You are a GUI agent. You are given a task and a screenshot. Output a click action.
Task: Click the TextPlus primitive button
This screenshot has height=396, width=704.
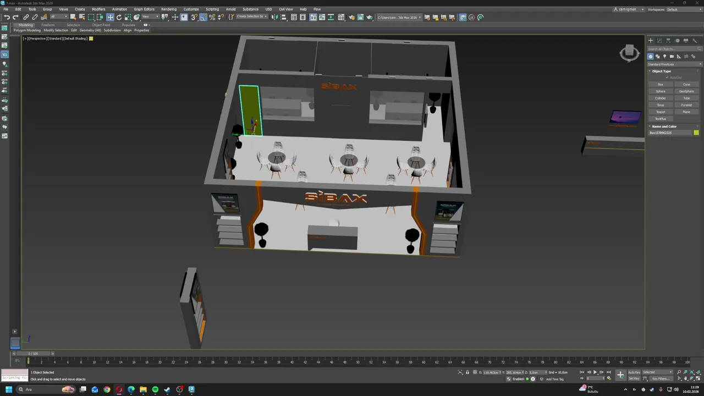(x=661, y=119)
